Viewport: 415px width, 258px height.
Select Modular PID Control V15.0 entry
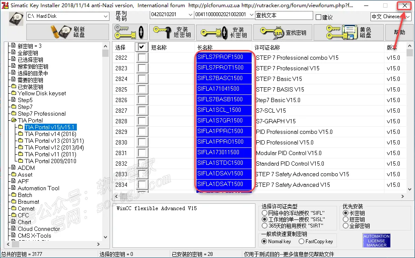click(x=289, y=153)
